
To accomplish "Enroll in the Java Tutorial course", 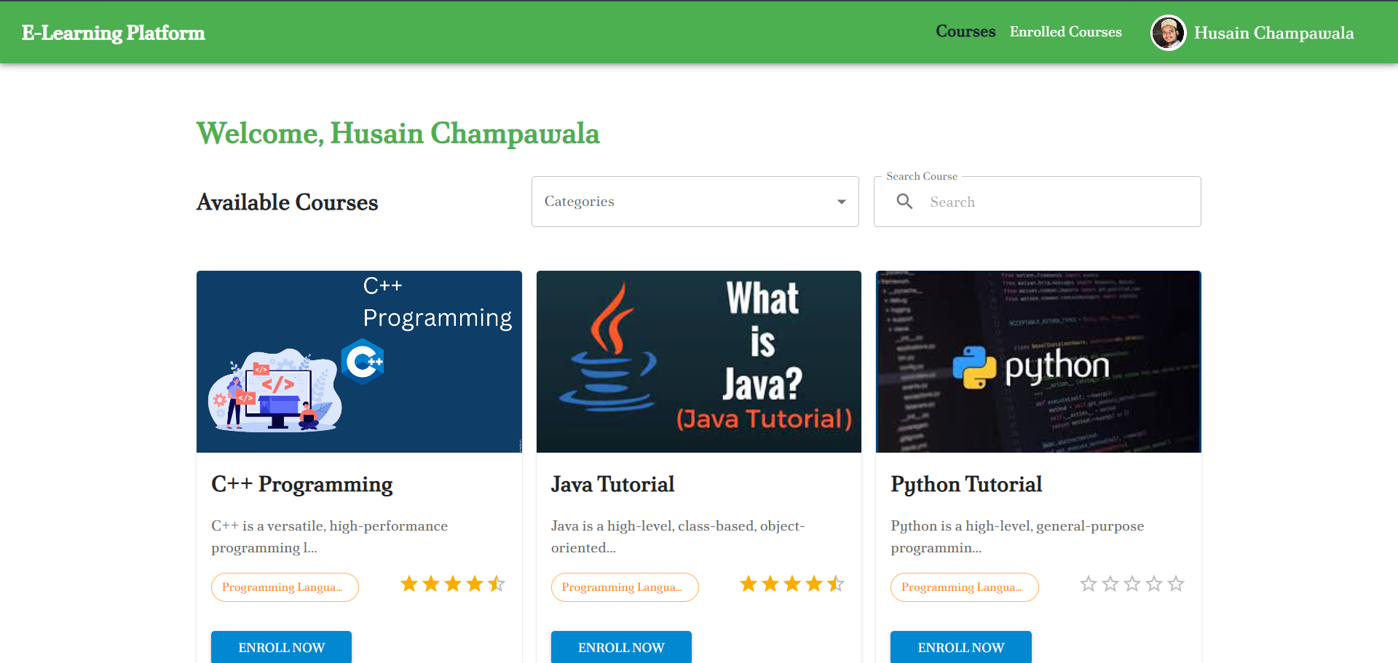I will (x=621, y=647).
